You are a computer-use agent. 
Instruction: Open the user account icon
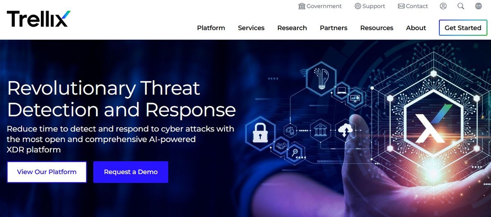443,6
